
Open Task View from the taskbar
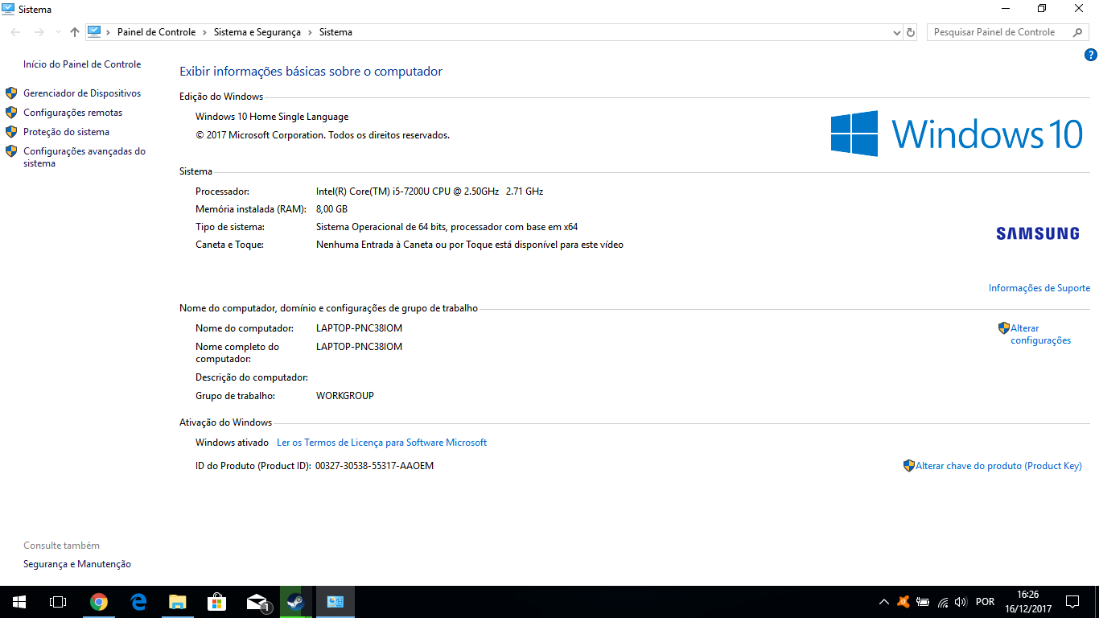[58, 602]
